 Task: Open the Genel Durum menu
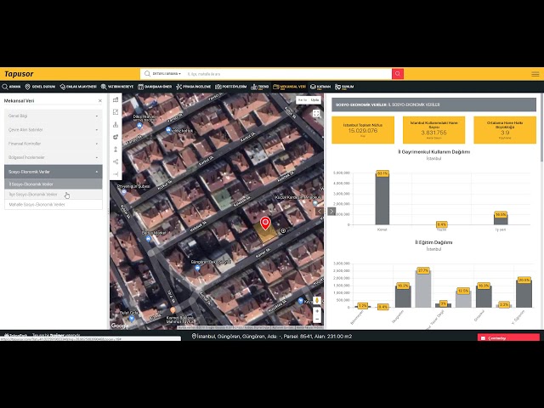[x=40, y=87]
